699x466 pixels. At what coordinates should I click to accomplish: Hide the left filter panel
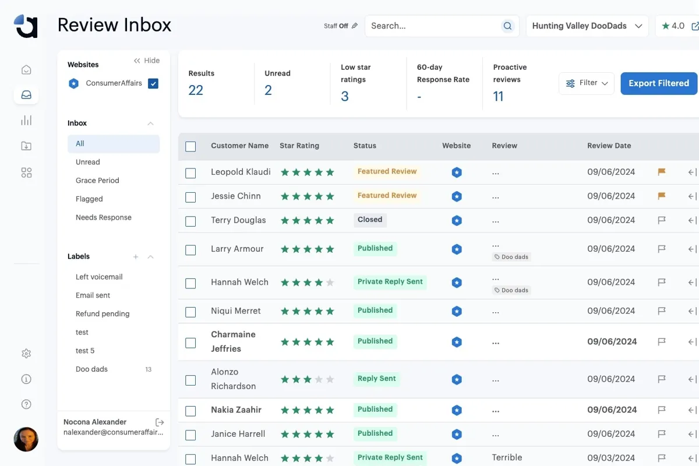click(x=147, y=61)
